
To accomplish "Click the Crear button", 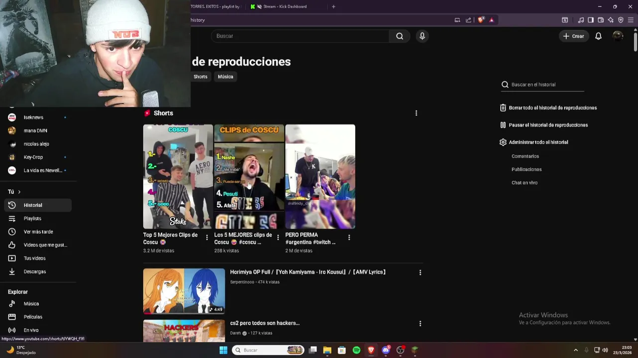I will [x=573, y=36].
